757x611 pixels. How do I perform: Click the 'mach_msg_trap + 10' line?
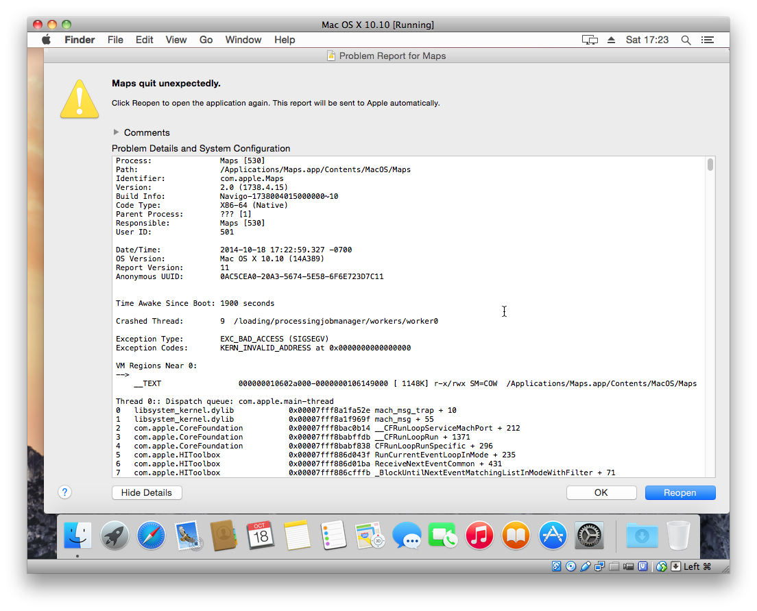click(x=286, y=411)
